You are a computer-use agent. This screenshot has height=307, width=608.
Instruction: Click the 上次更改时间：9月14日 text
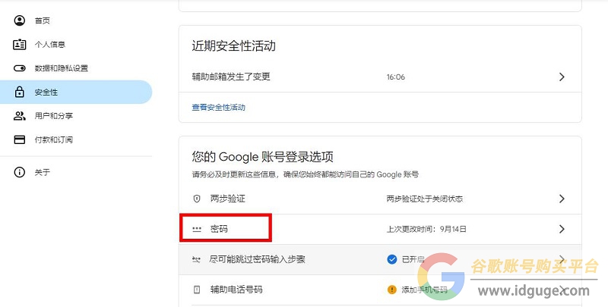click(x=426, y=229)
